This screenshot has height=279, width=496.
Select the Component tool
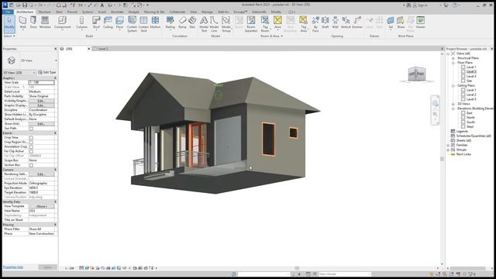pyautogui.click(x=62, y=22)
